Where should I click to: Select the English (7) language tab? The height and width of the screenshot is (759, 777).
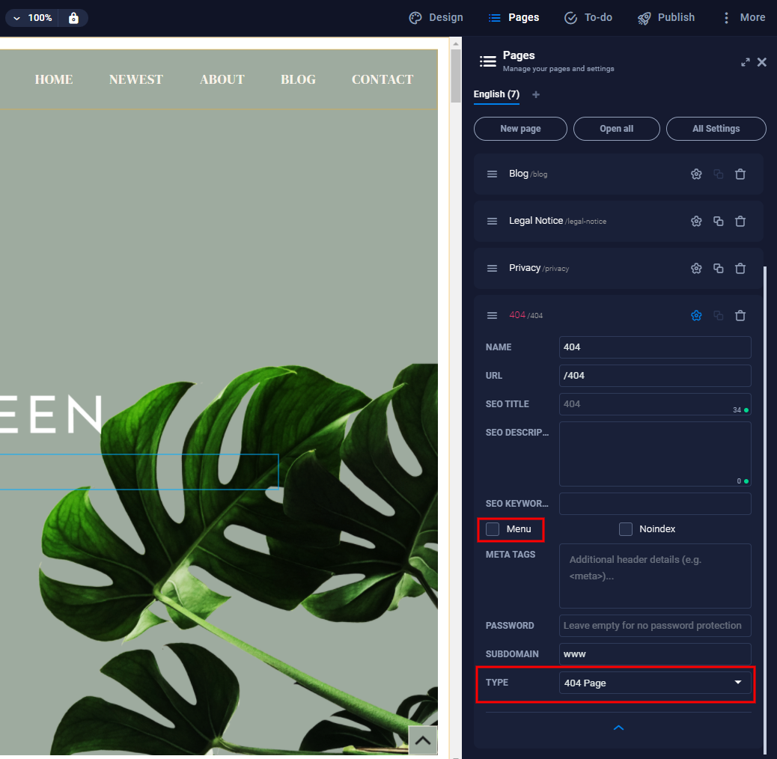496,94
